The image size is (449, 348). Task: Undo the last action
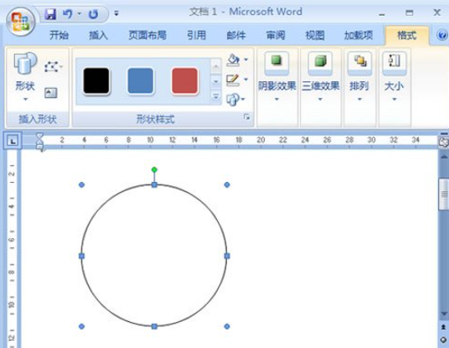click(x=68, y=13)
